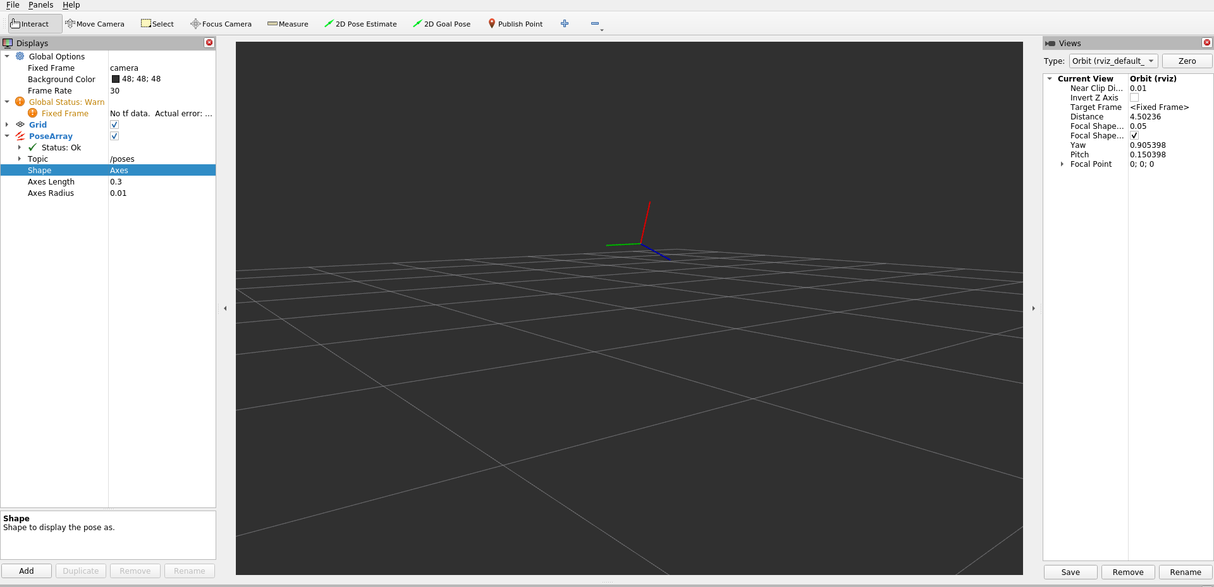Activate the Move Camera tool

point(95,24)
